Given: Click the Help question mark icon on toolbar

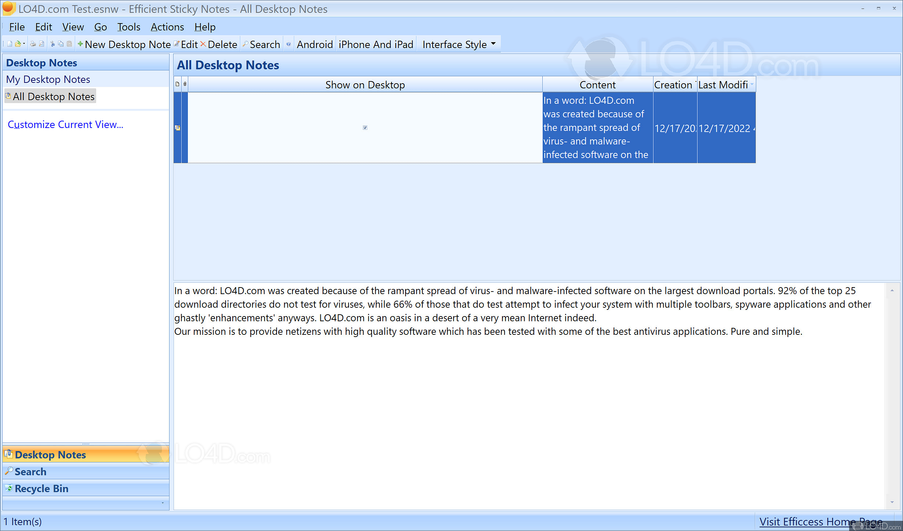Looking at the screenshot, I should (288, 44).
